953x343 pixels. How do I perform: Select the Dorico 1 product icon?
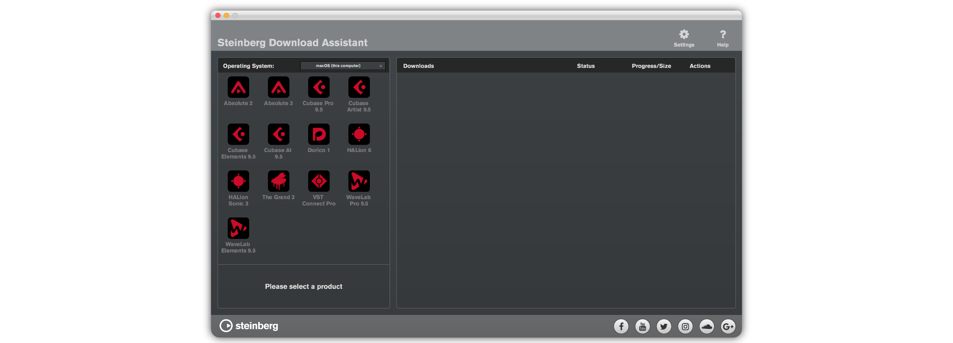319,134
